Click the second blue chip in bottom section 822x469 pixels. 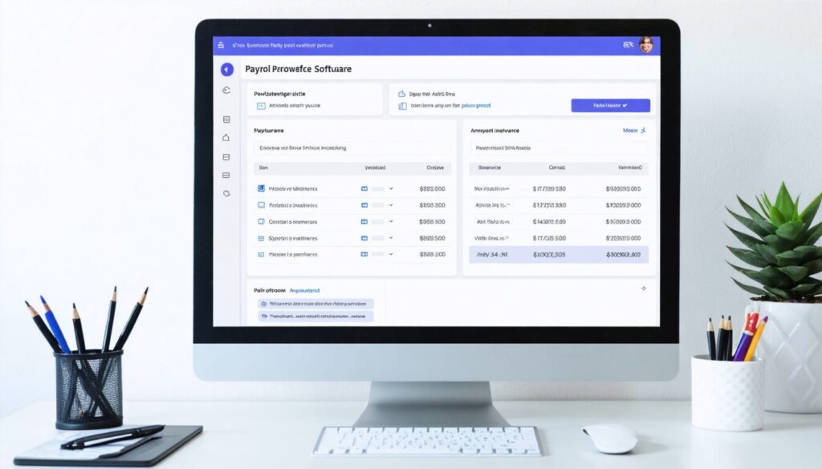tap(315, 316)
